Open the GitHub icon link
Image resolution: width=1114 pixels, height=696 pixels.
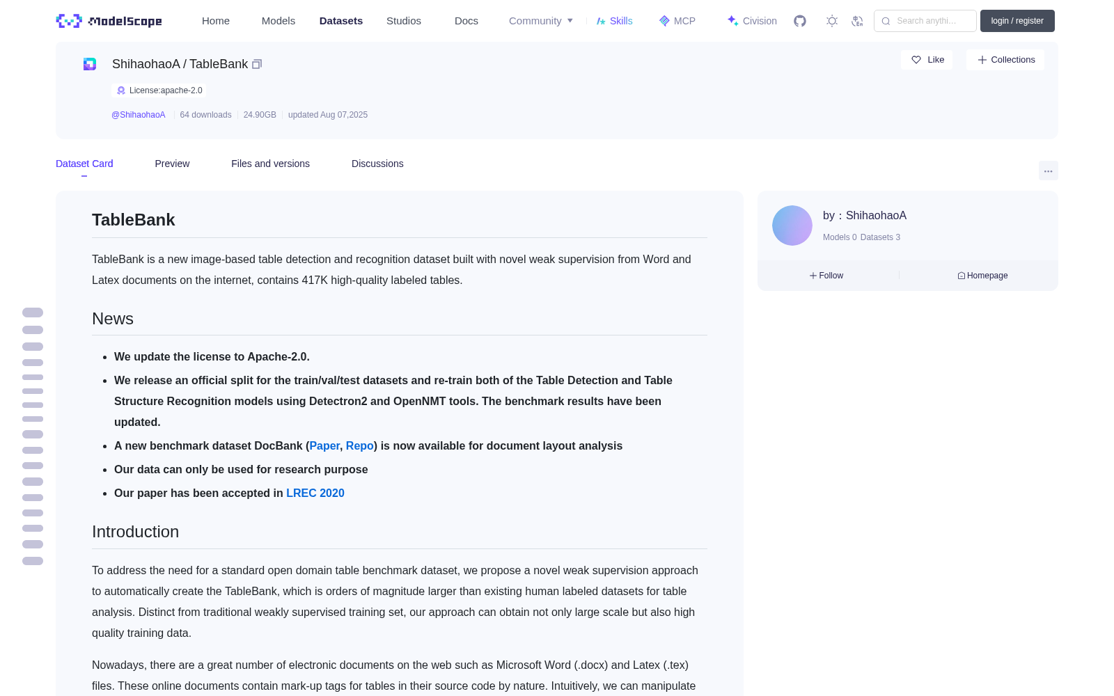click(800, 21)
